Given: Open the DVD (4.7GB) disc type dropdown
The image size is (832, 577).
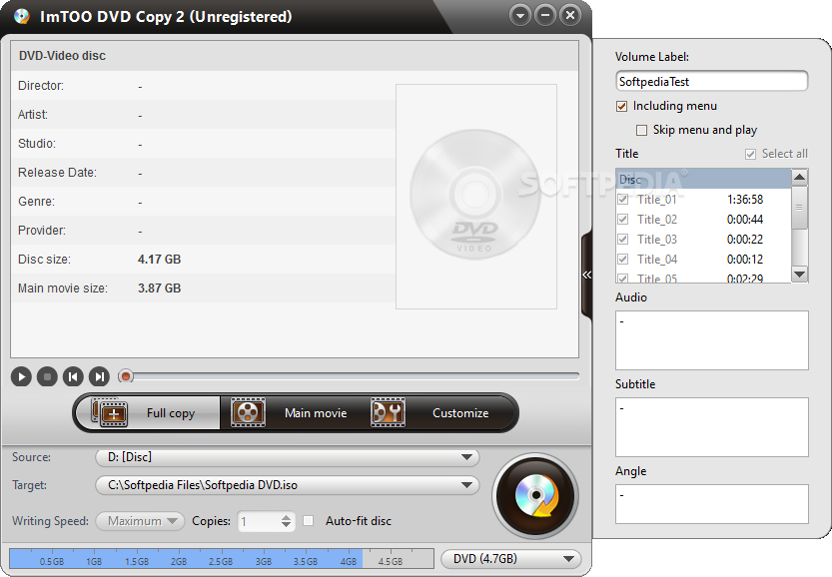Looking at the screenshot, I should 511,558.
